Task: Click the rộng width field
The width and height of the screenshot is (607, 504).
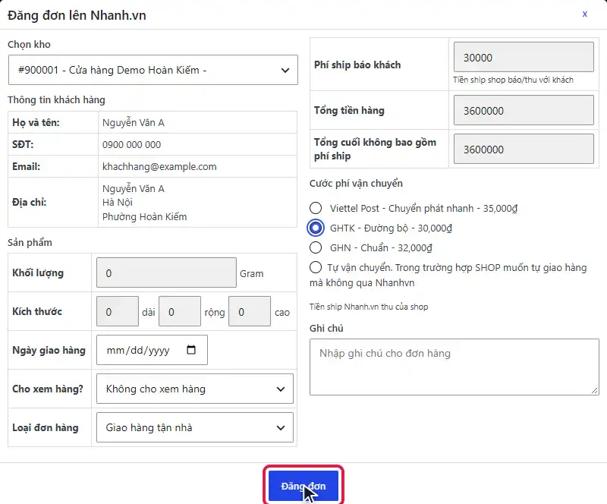Action: click(x=180, y=311)
